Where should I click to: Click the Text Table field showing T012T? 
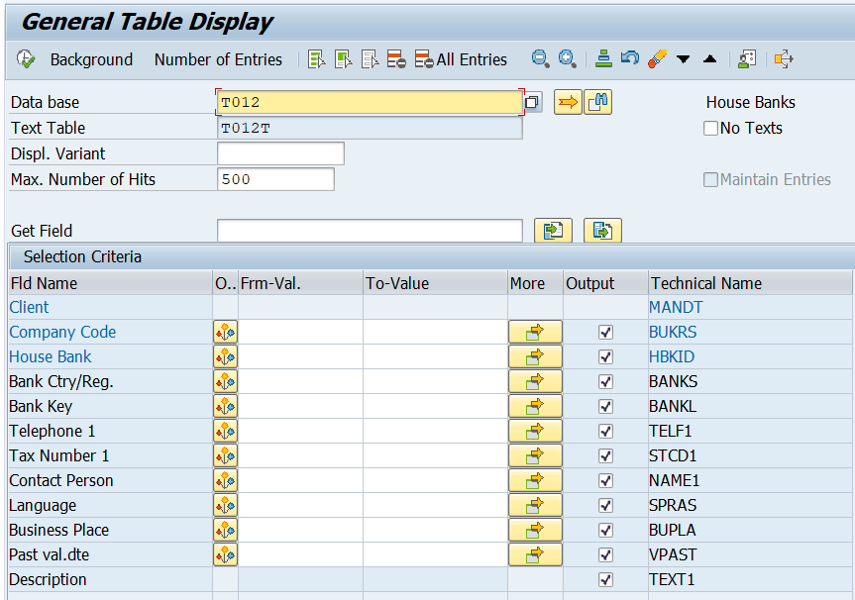[x=370, y=128]
